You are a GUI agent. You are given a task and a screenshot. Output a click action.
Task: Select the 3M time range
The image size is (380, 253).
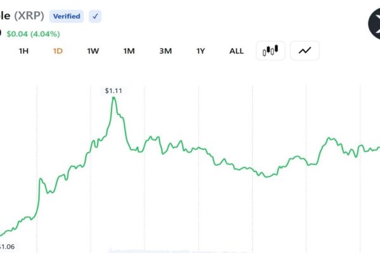(x=165, y=51)
